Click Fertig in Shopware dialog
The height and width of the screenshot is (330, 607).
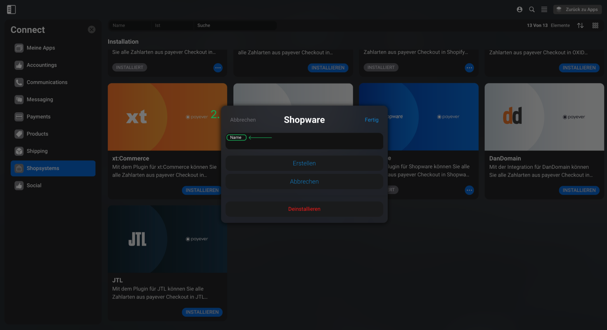click(372, 120)
